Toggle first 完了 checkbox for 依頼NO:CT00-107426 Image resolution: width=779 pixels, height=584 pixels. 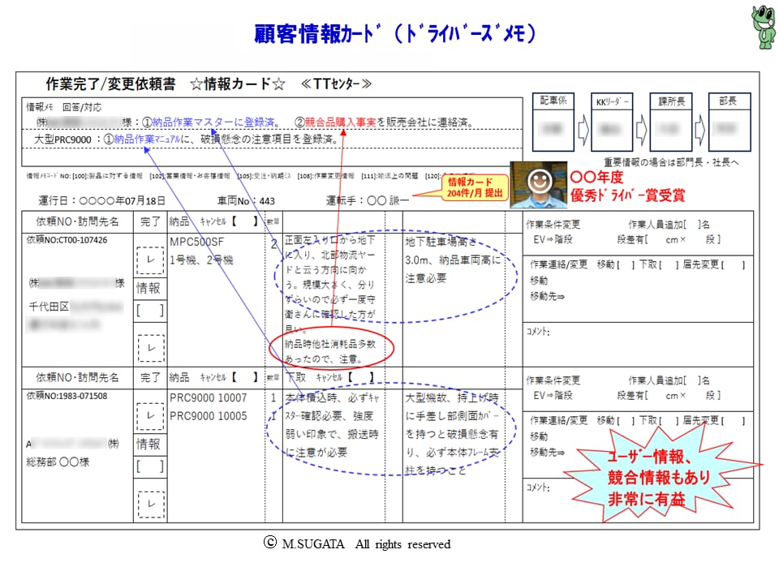pos(151,260)
